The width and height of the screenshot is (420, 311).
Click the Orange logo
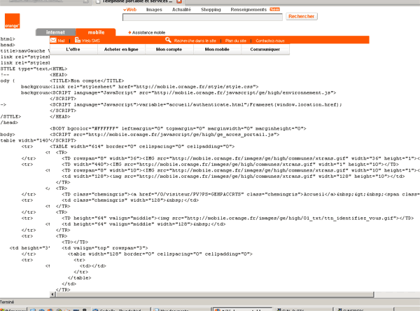[13, 21]
